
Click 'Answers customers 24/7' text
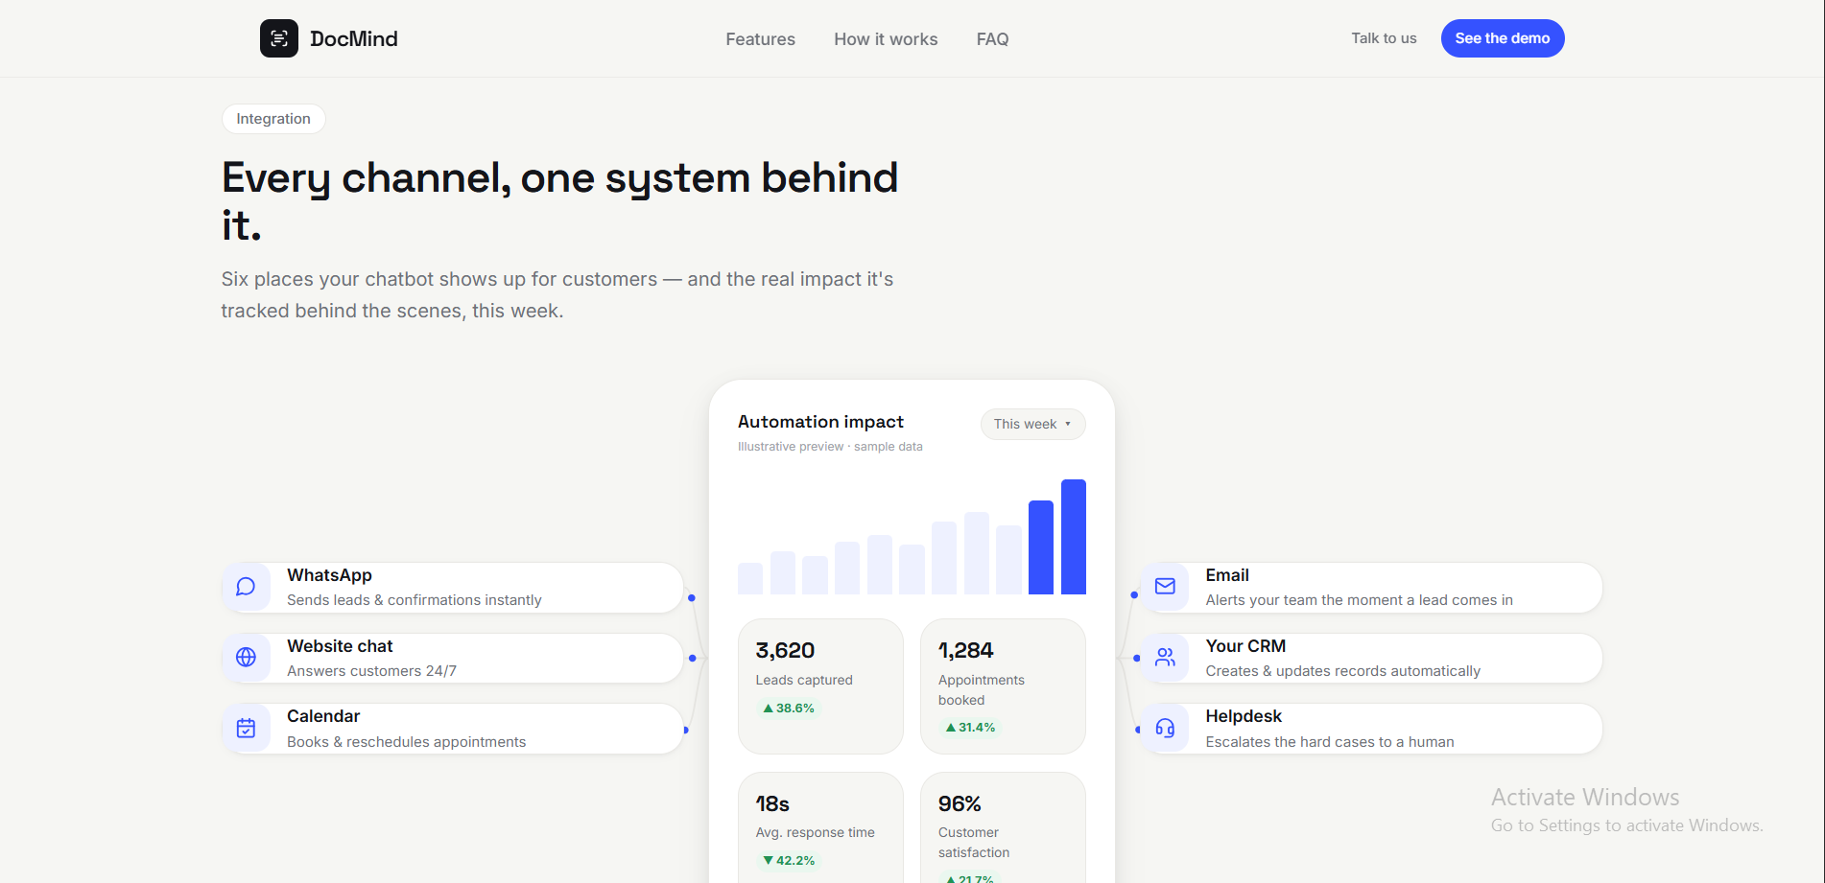pyautogui.click(x=371, y=671)
